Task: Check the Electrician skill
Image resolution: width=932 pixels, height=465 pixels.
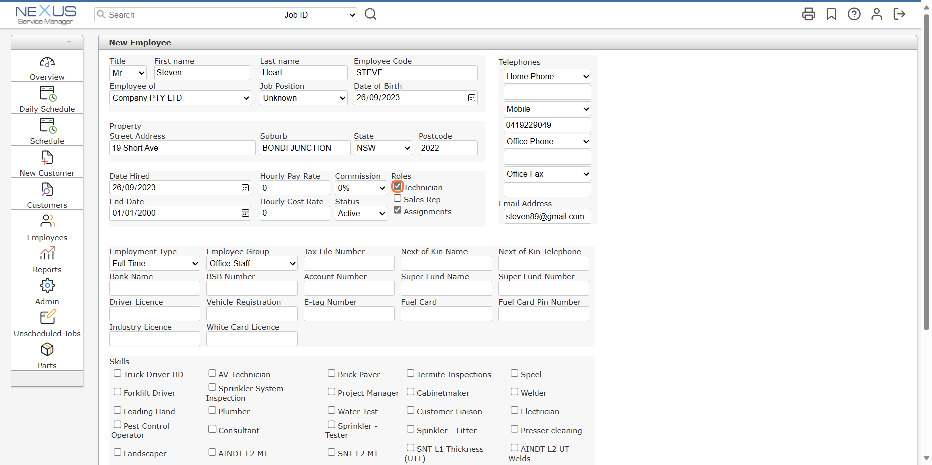Action: [x=514, y=410]
